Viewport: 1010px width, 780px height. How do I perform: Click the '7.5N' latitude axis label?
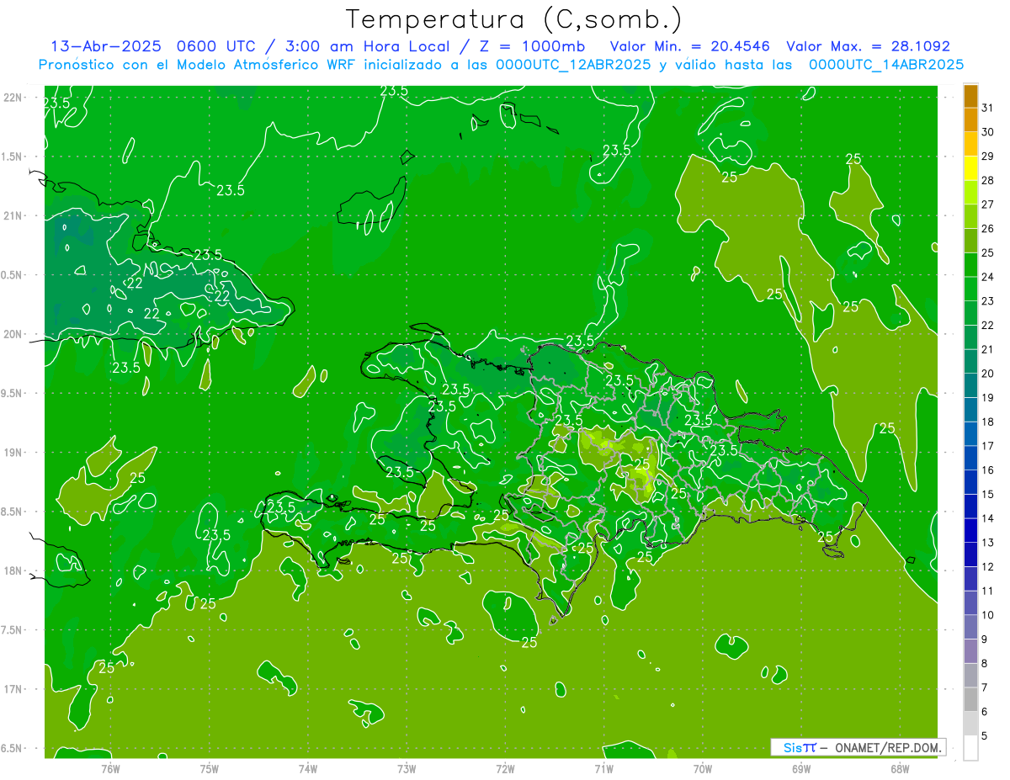point(13,630)
